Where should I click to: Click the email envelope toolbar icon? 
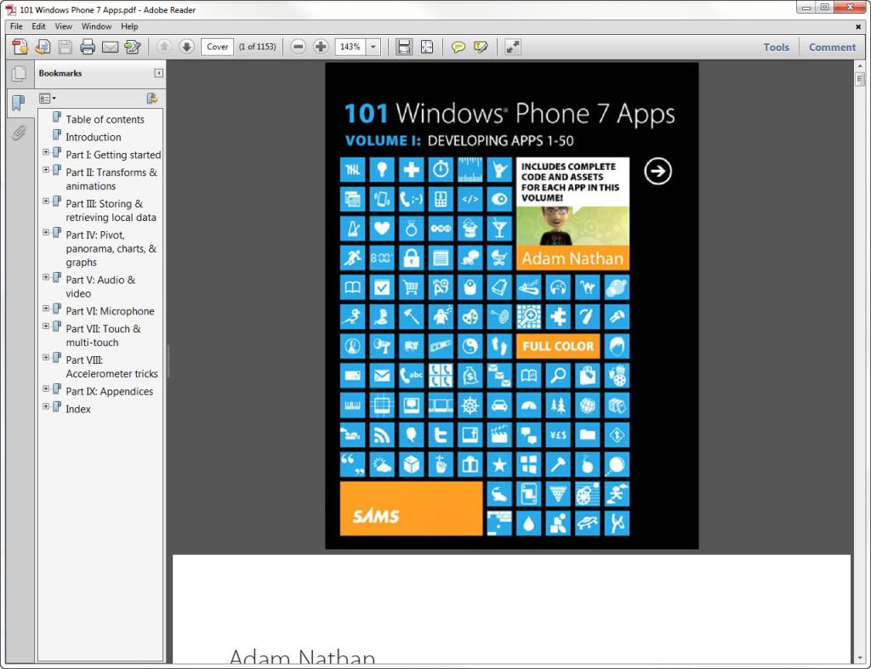110,48
